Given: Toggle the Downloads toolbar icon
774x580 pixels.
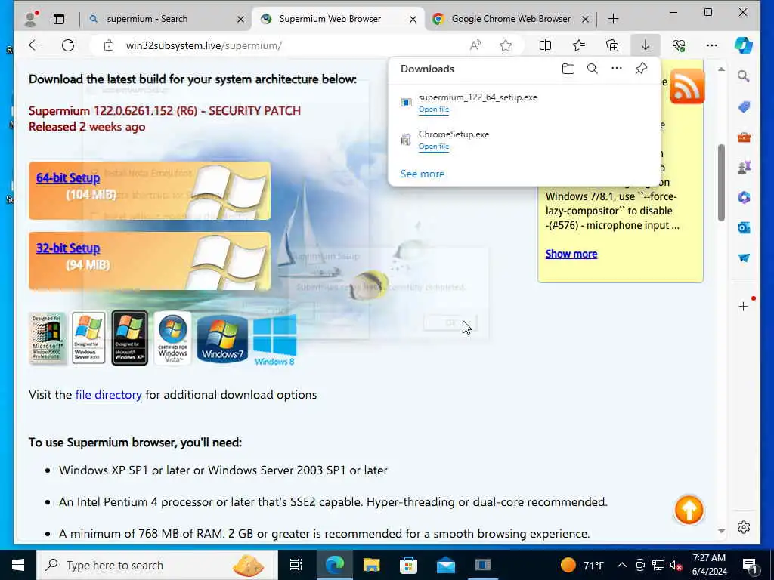Looking at the screenshot, I should coord(646,45).
